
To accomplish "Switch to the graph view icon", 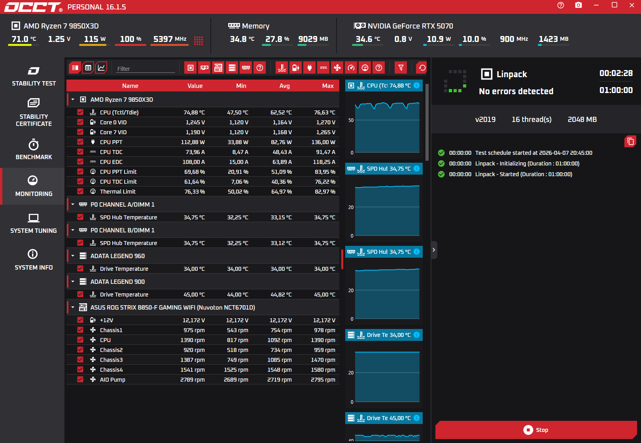I will (101, 68).
